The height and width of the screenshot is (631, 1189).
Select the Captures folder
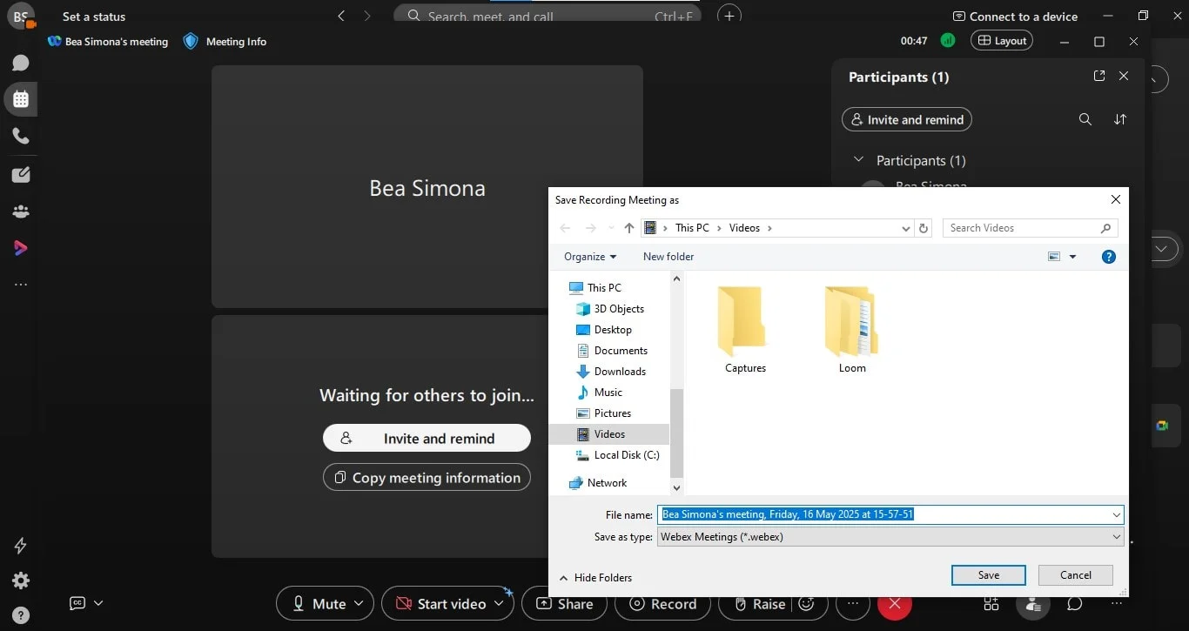tap(745, 330)
